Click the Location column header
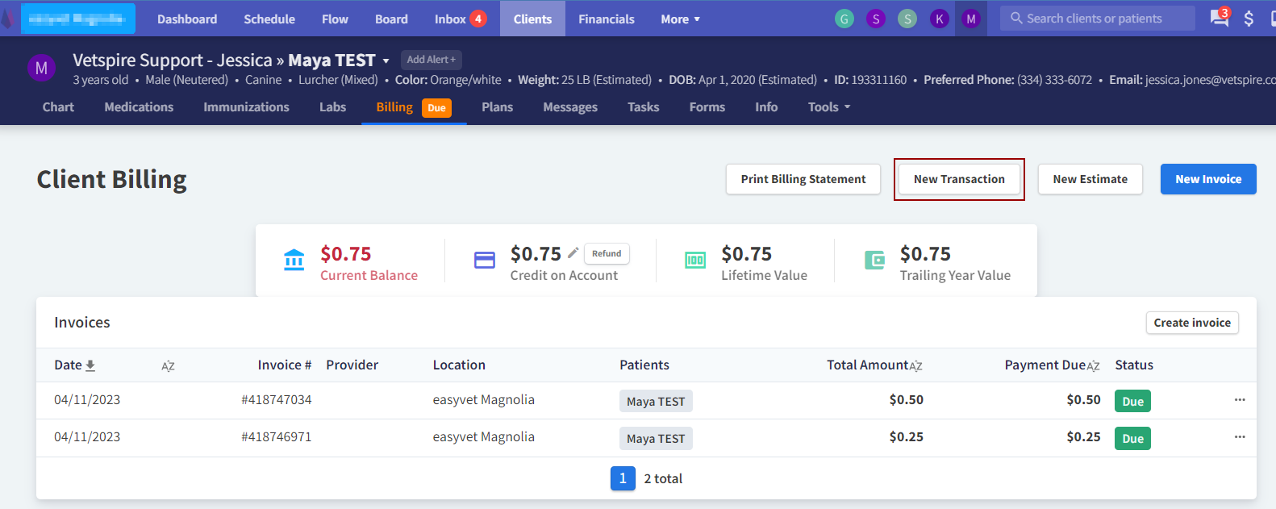Screen dimensions: 1276x509 [459, 365]
